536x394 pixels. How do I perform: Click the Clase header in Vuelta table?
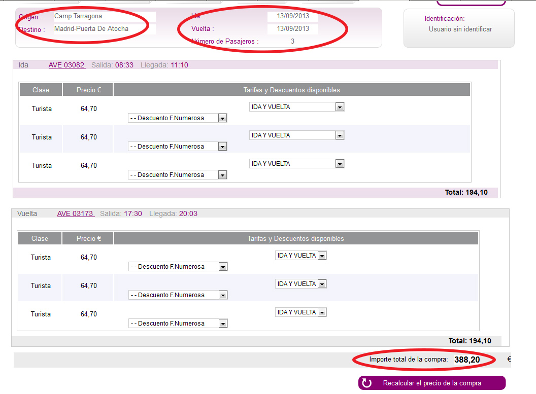(x=40, y=238)
